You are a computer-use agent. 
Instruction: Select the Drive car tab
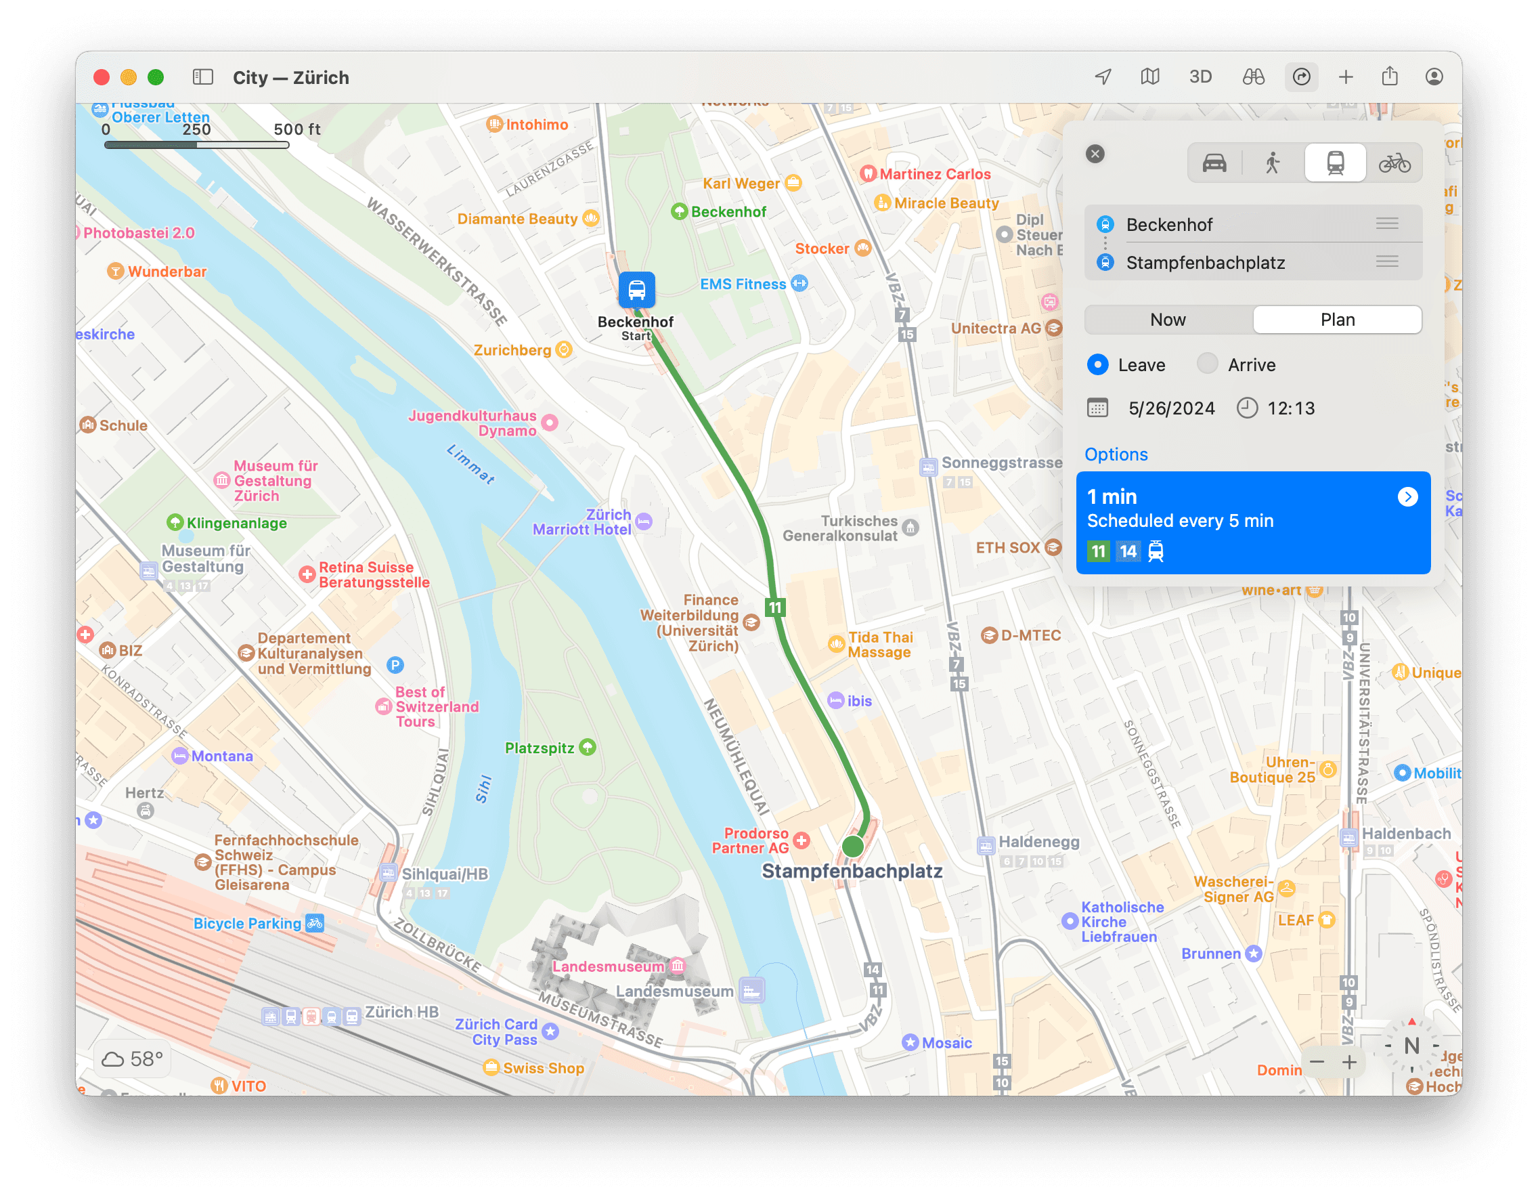point(1214,163)
